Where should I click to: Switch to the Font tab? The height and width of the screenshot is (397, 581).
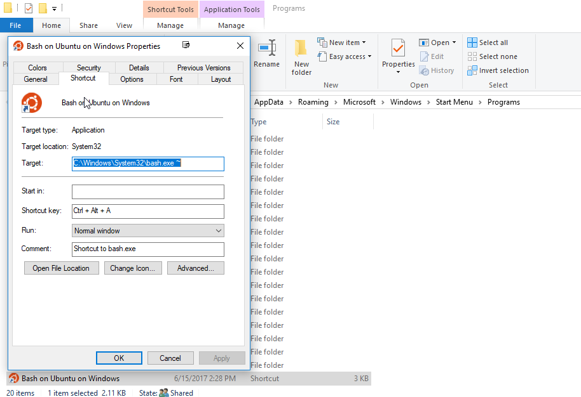[x=176, y=79]
